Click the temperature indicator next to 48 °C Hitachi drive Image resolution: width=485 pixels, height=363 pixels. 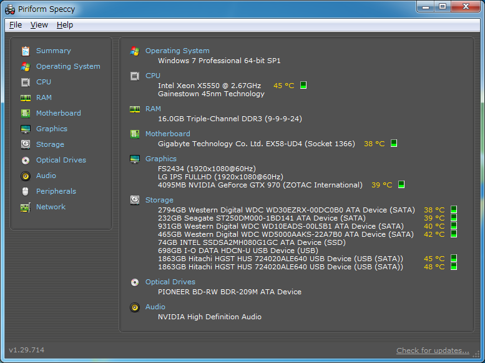[454, 266]
